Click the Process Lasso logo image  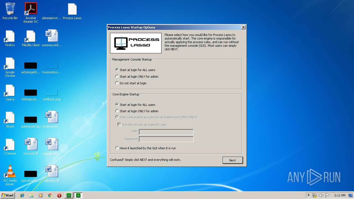[x=136, y=43]
